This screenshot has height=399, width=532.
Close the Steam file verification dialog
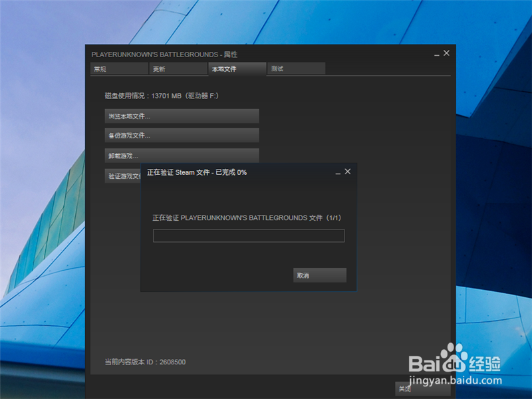[348, 172]
